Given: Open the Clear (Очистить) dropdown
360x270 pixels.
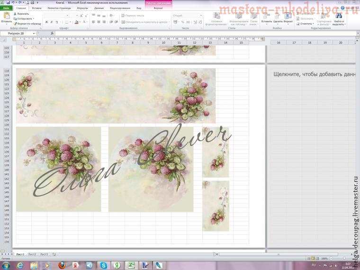Looking at the screenshot, I should point(306,24).
